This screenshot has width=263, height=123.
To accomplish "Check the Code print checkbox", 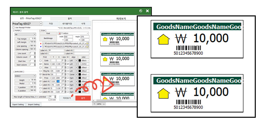I will click(40, 60).
